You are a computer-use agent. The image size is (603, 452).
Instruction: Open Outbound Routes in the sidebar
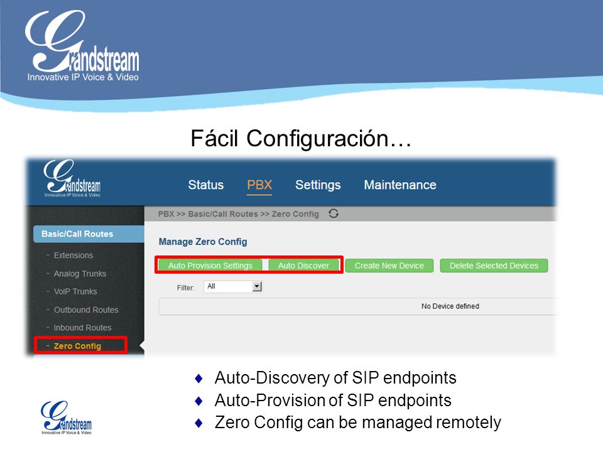coord(86,309)
